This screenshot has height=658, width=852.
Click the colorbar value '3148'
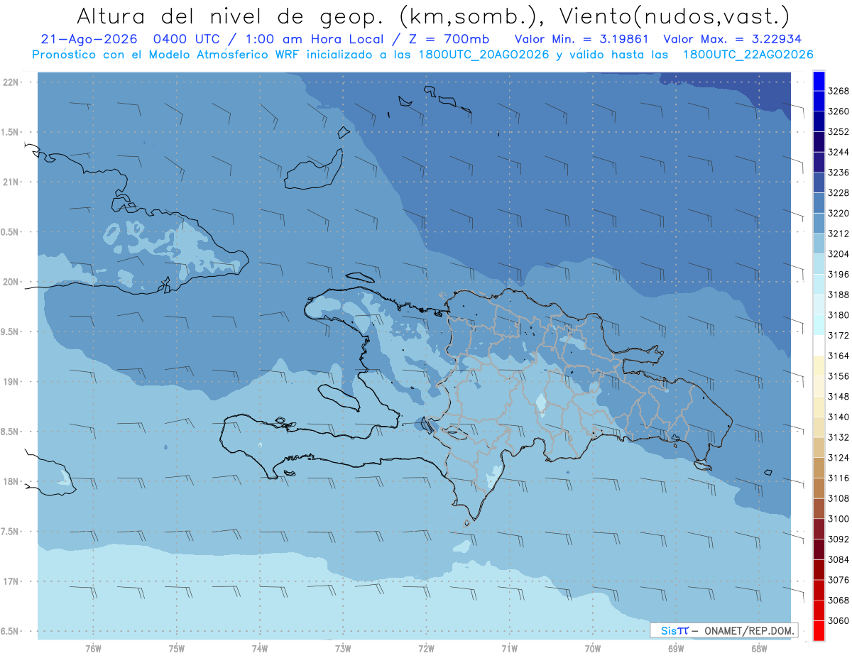point(839,396)
